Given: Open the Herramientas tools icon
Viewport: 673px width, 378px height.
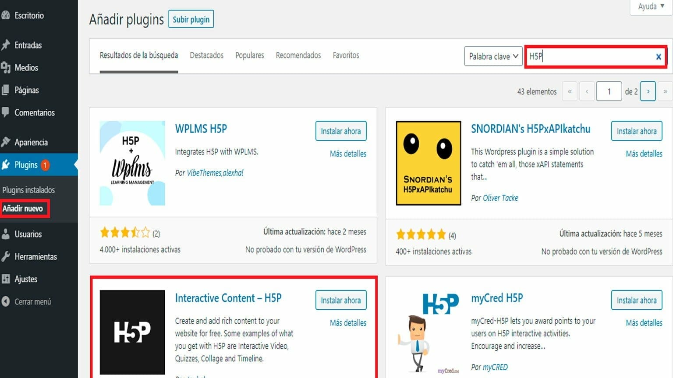Looking at the screenshot, I should point(6,256).
